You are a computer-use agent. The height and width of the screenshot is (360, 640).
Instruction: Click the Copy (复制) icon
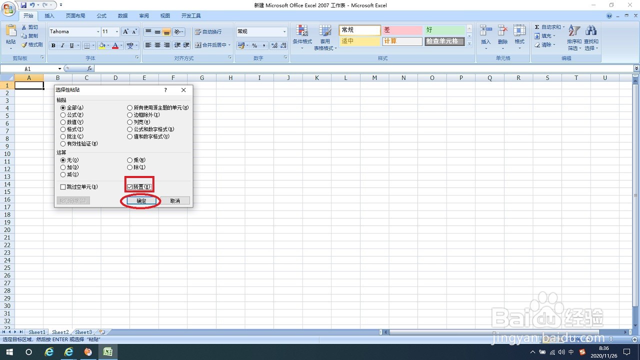[23, 36]
